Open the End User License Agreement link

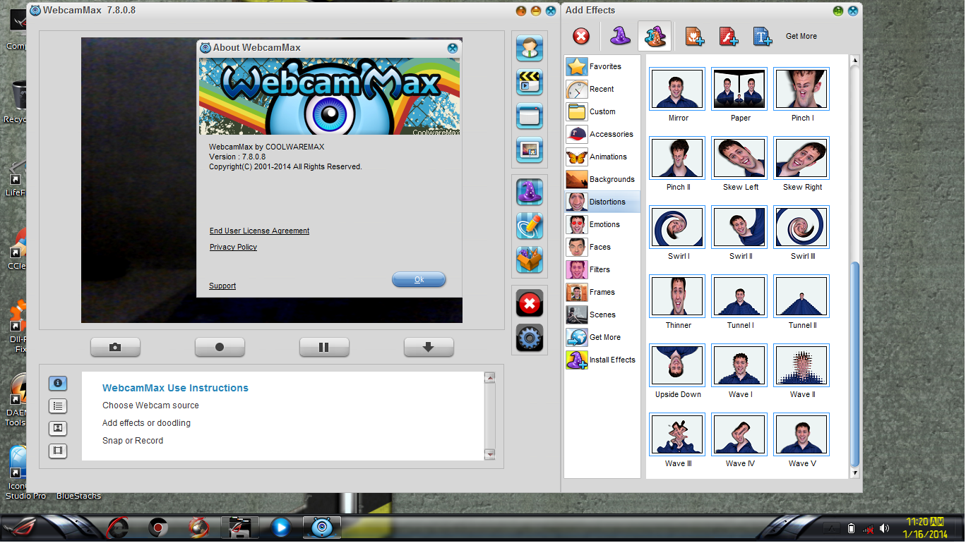point(259,231)
